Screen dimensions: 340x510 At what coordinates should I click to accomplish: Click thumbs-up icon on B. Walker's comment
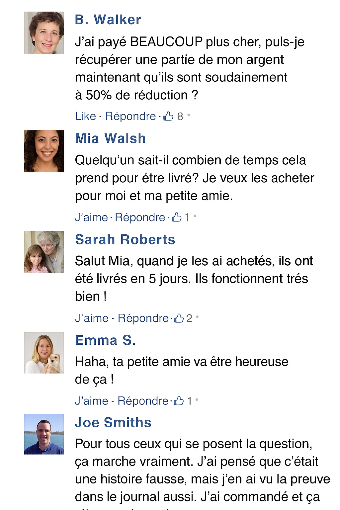click(169, 116)
